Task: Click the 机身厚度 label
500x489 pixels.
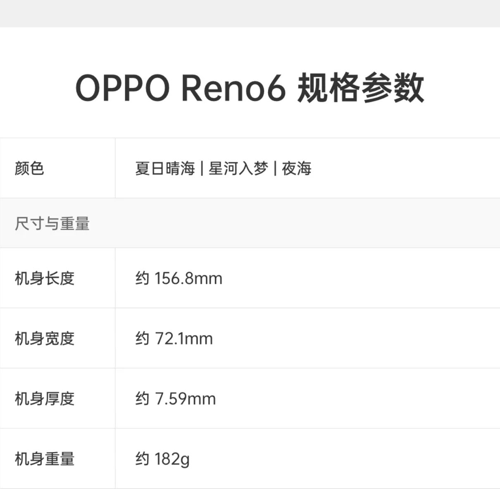Action: pyautogui.click(x=45, y=399)
